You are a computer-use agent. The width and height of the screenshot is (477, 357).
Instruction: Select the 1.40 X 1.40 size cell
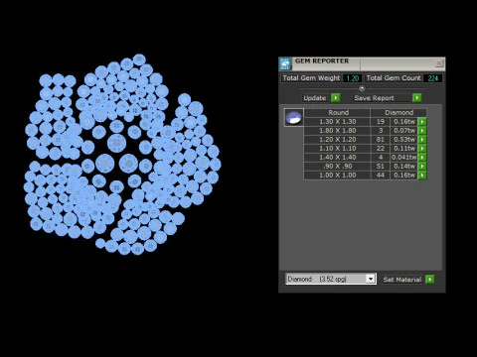(337, 158)
